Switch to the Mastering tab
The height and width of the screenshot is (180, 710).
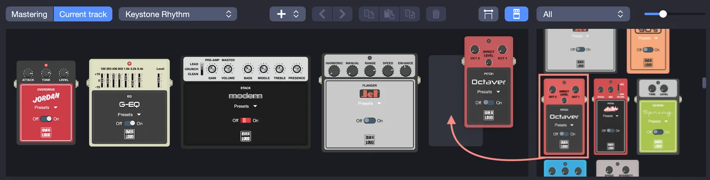[x=30, y=14]
